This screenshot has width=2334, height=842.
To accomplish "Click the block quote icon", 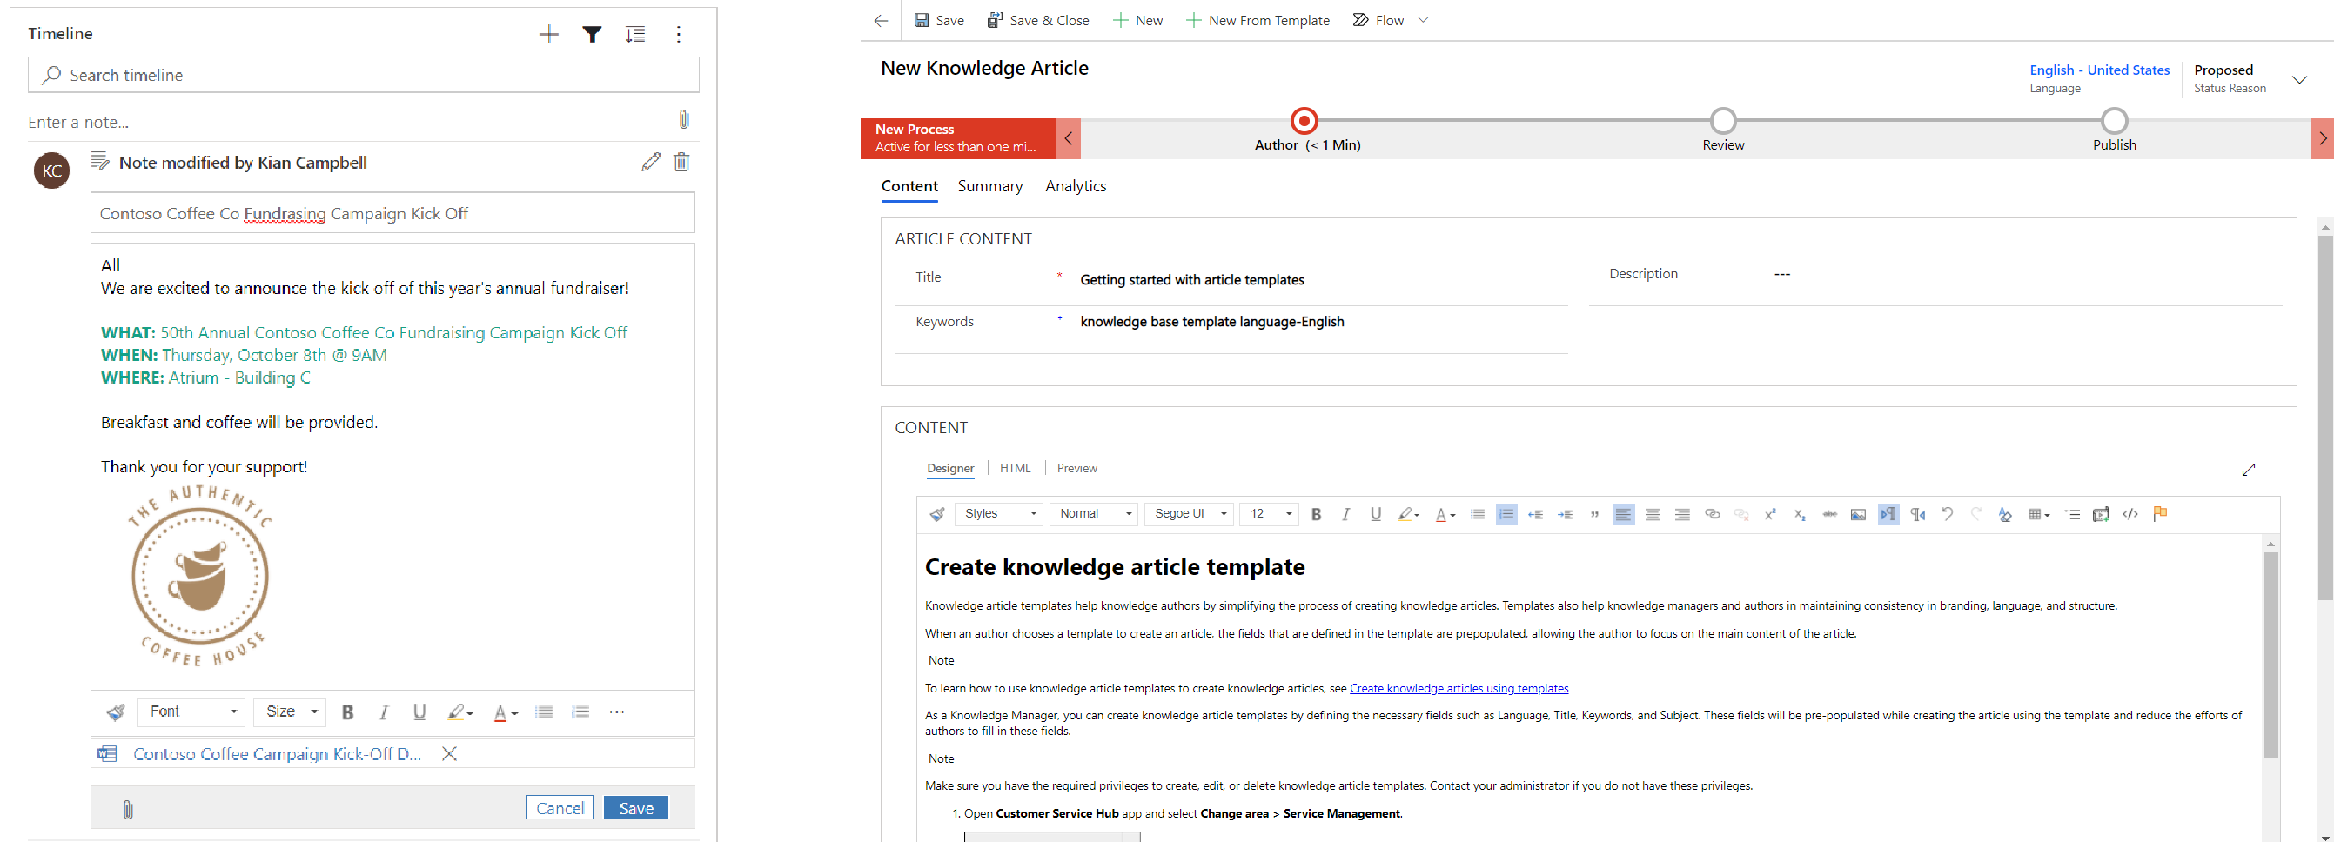I will 1593,514.
